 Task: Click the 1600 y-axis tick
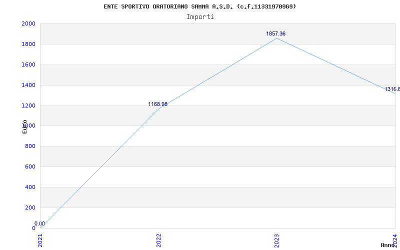coord(28,64)
